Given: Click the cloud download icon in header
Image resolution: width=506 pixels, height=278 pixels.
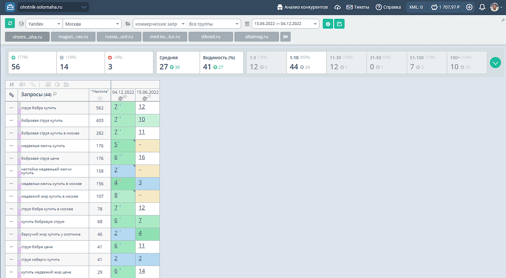Looking at the screenshot, I should [x=337, y=7].
